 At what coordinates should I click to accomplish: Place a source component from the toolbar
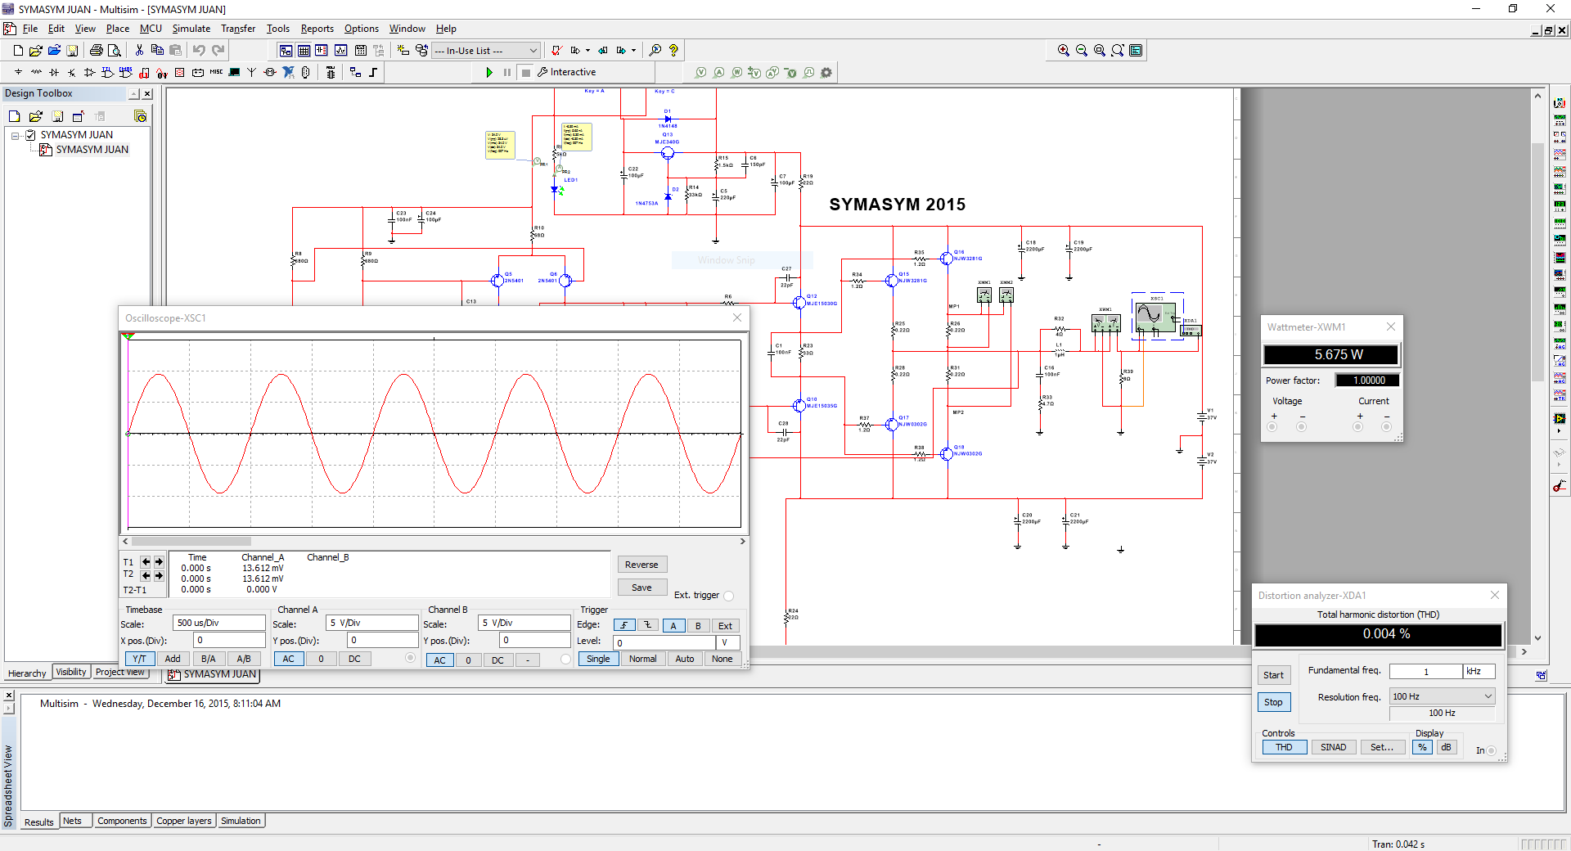[18, 72]
